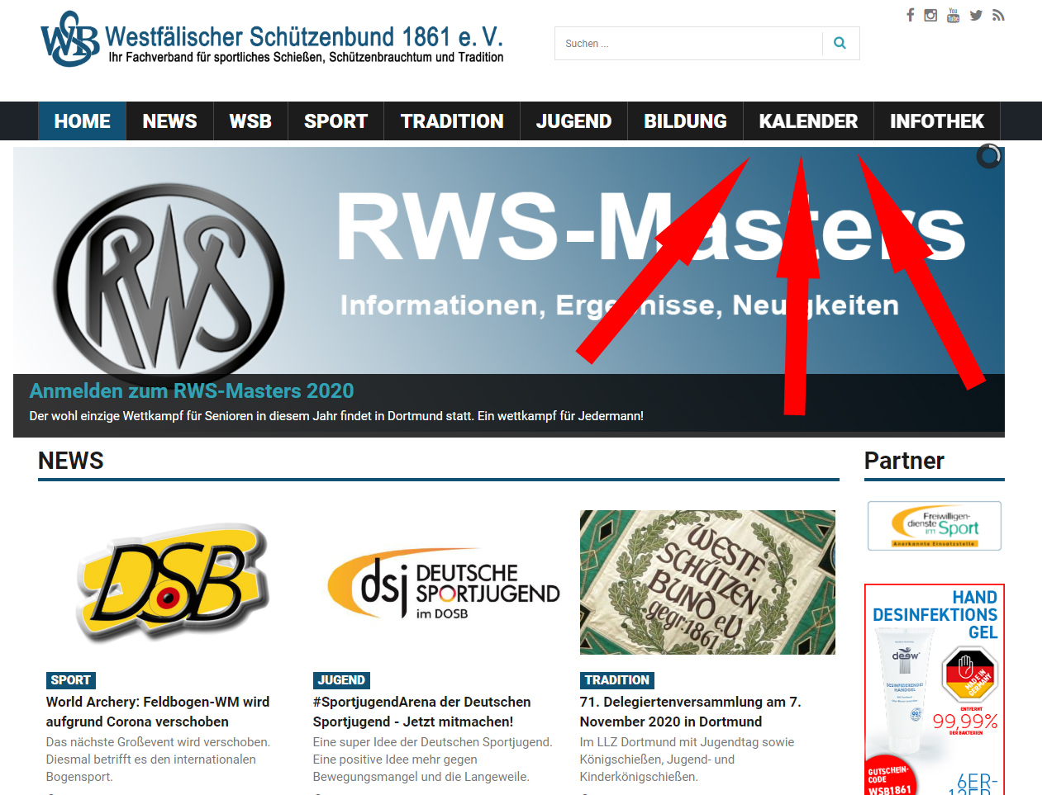Open the SPORT menu item

[335, 121]
